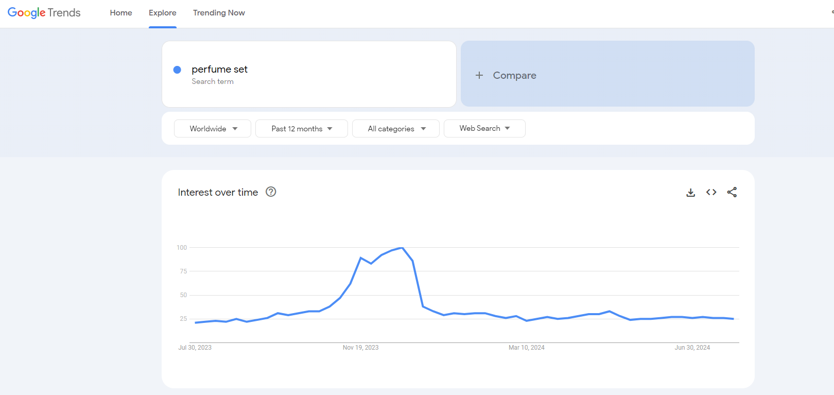The height and width of the screenshot is (395, 834).
Task: Click the Jul 30, 2023 axis label
Action: pyautogui.click(x=195, y=348)
